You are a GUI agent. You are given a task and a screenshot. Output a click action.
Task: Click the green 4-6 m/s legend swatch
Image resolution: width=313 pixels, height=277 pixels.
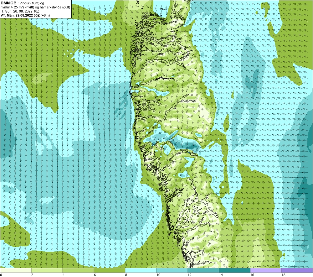78,270
